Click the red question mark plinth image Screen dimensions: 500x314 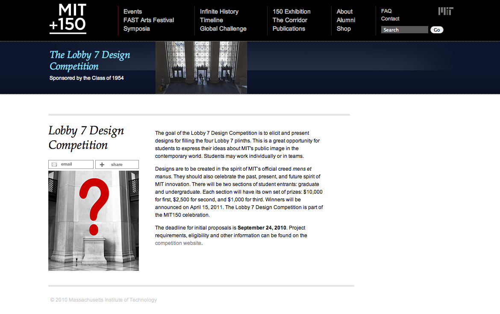[94, 221]
